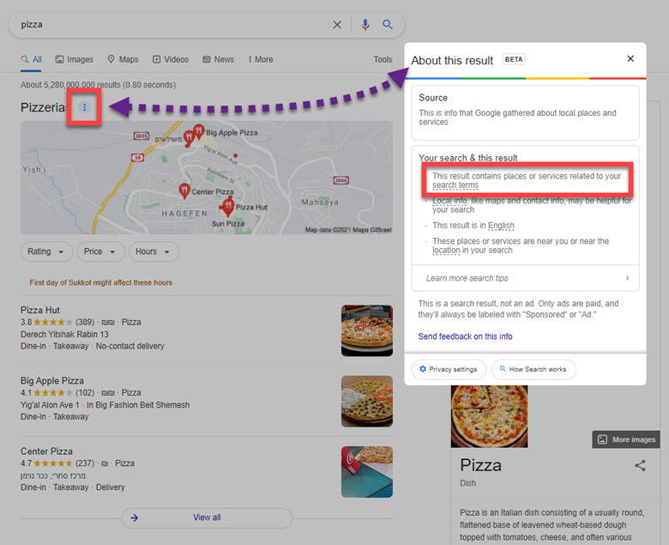This screenshot has height=545, width=669.
Task: Switch to the News tab
Action: (218, 59)
